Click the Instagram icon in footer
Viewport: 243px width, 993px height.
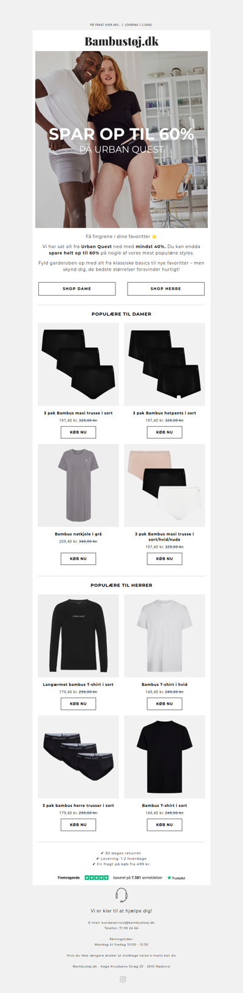[x=123, y=979]
